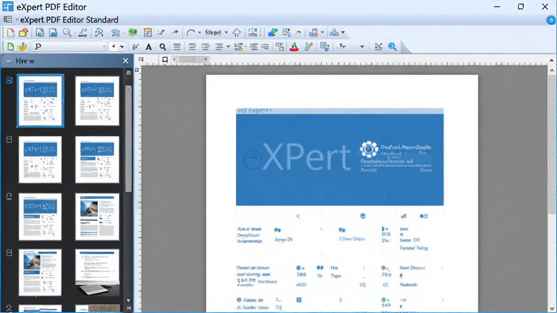Viewport: 557px width, 313px height.
Task: Click the round blue icon at top right
Action: (x=550, y=20)
